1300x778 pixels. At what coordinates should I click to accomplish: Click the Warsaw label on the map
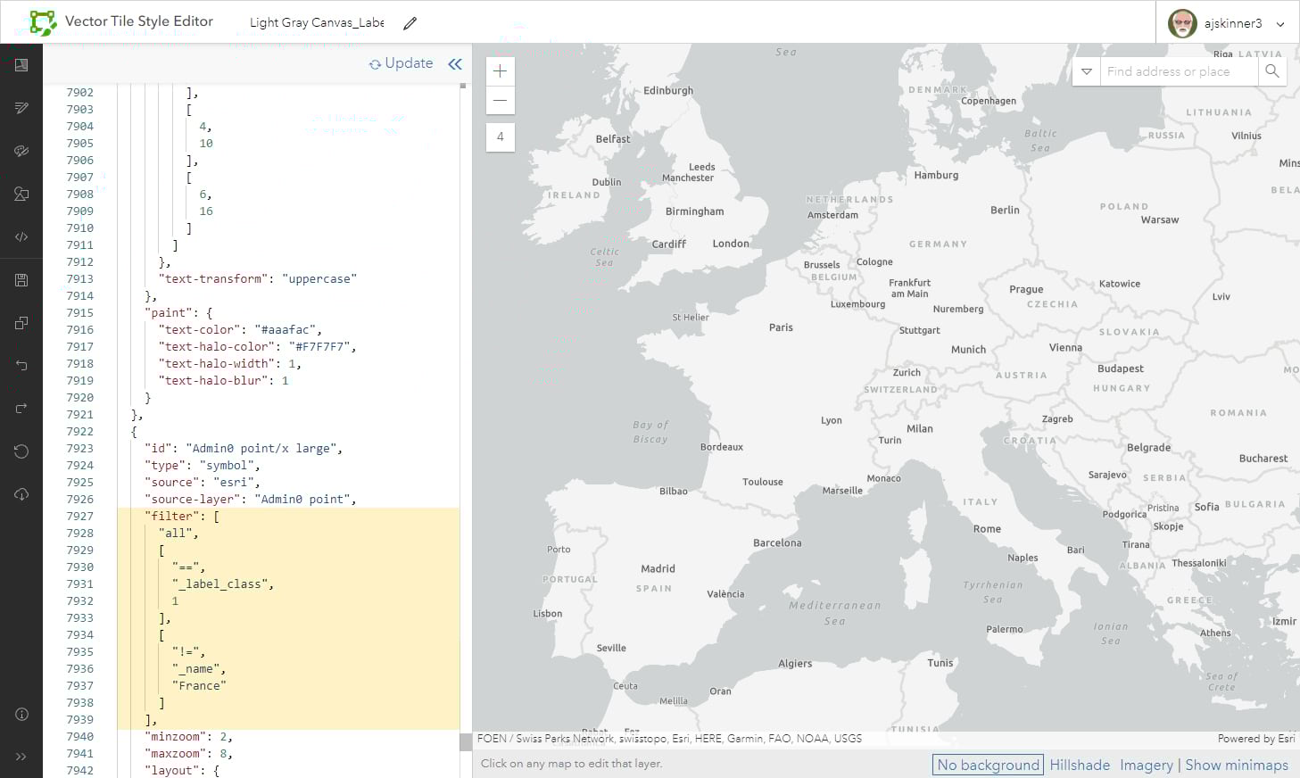point(1160,220)
